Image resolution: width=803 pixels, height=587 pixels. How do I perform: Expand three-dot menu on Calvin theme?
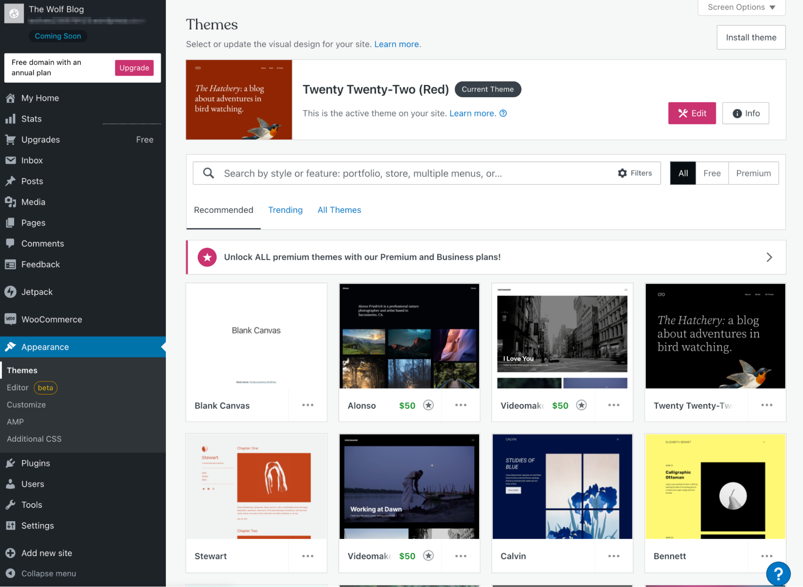tap(614, 555)
